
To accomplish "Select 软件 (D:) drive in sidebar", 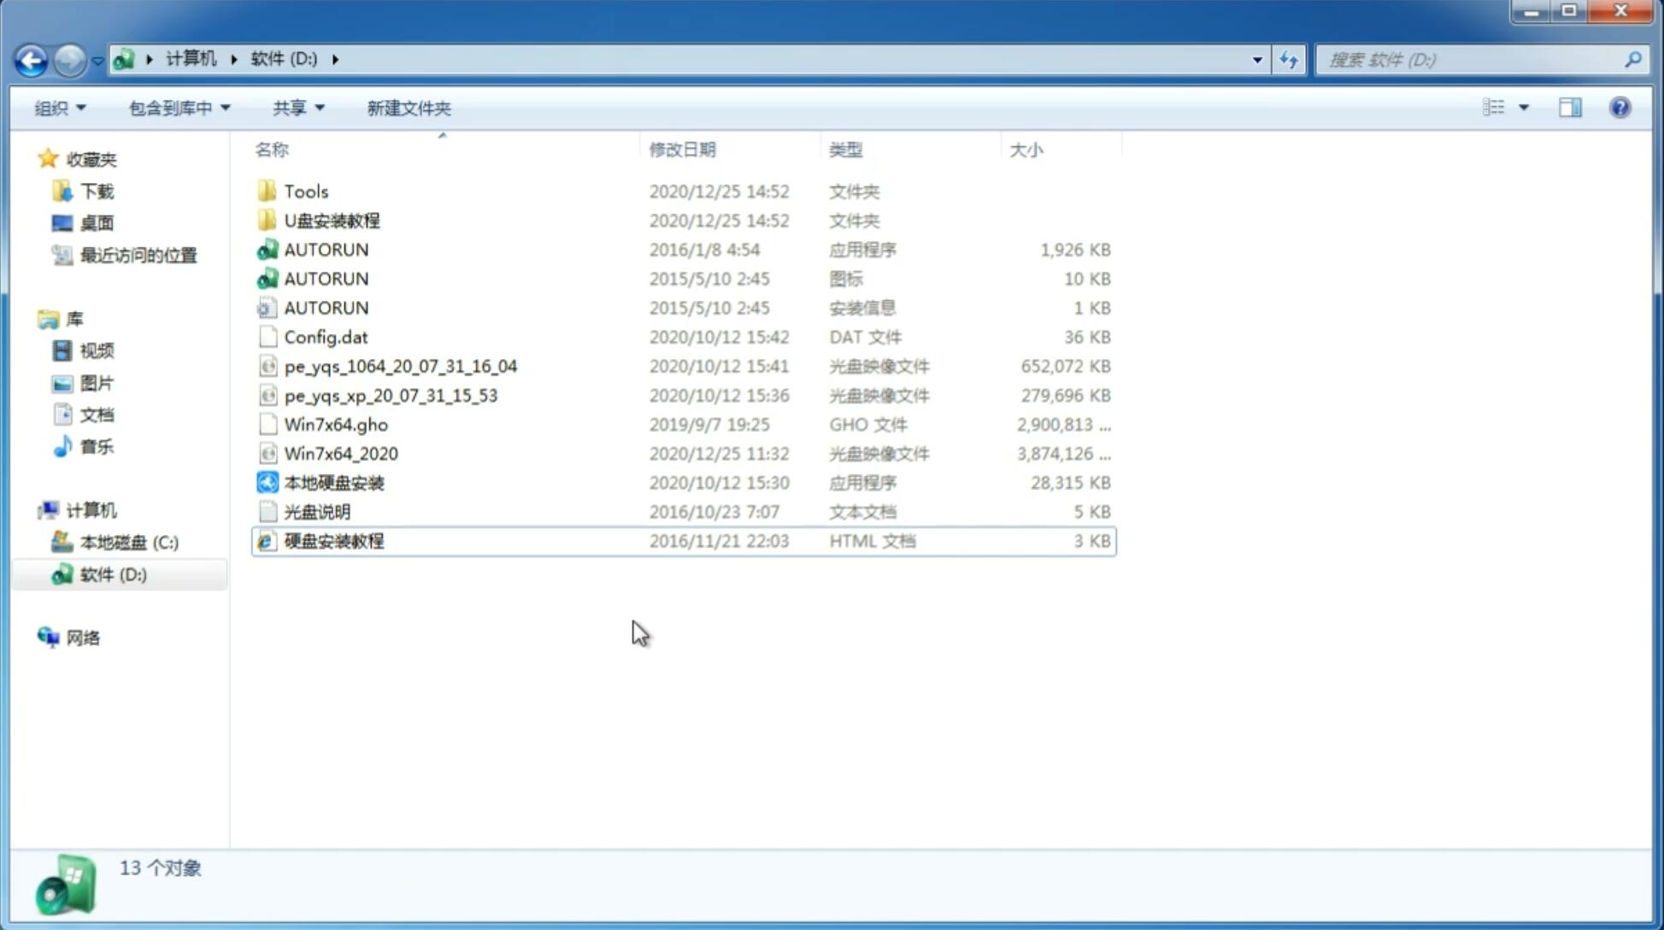I will click(112, 574).
